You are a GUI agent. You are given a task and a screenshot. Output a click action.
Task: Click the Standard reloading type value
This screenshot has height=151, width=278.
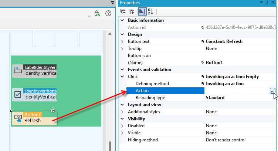[215, 98]
